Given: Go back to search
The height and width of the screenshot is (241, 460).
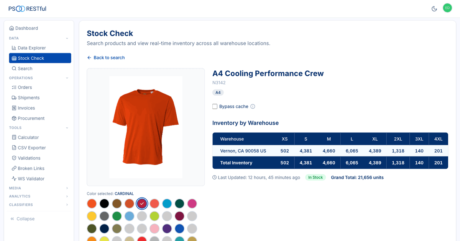Looking at the screenshot, I should pyautogui.click(x=106, y=57).
